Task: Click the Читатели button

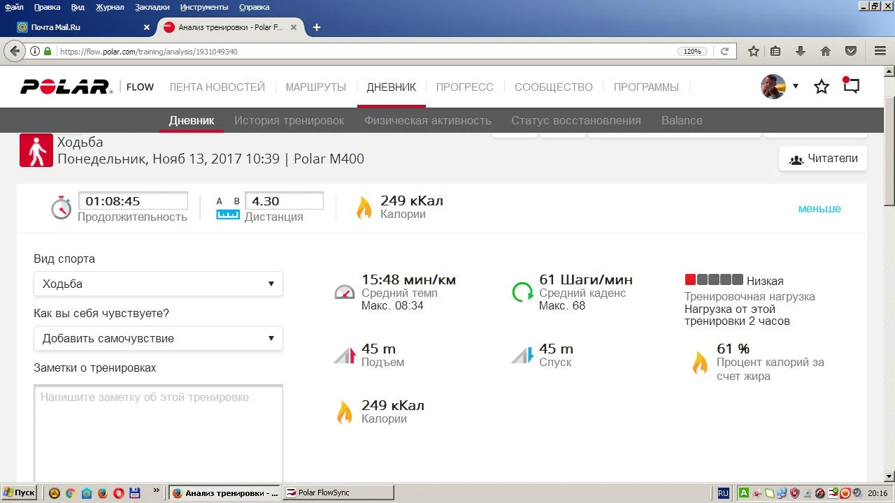Action: pyautogui.click(x=823, y=159)
